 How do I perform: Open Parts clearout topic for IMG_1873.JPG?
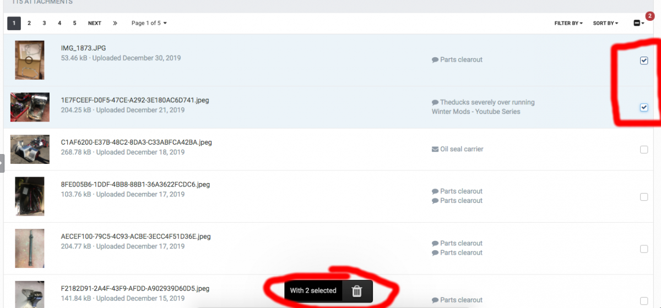[x=461, y=59]
